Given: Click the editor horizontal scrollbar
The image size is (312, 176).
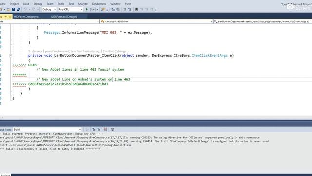Looking at the screenshot, I should tap(156, 118).
